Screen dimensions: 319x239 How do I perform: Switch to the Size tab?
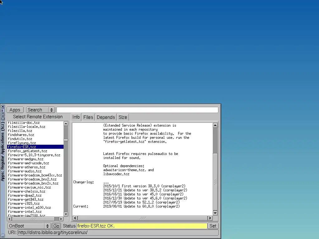point(123,117)
